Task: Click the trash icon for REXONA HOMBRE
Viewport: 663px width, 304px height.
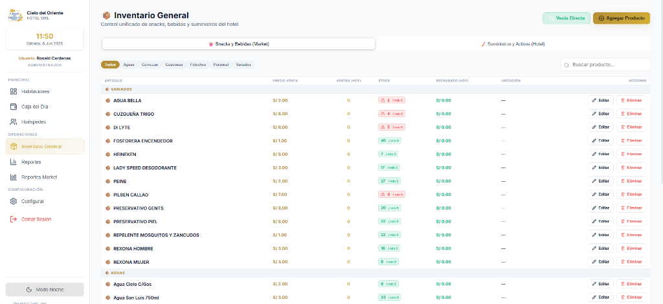Action: [x=623, y=248]
